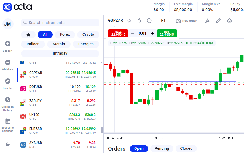Open Operation History

pyautogui.click(x=8, y=104)
